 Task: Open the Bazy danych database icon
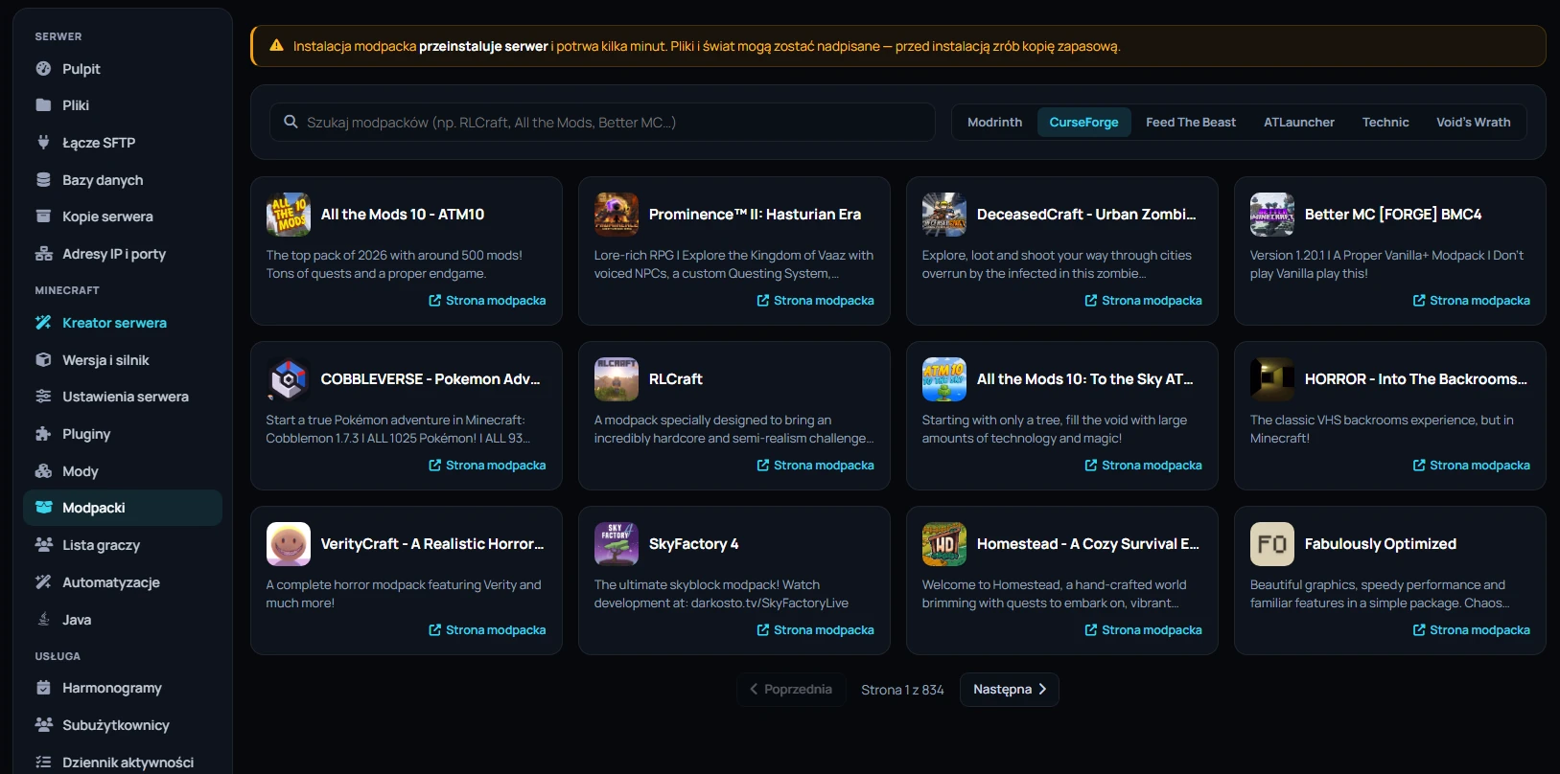pos(43,180)
